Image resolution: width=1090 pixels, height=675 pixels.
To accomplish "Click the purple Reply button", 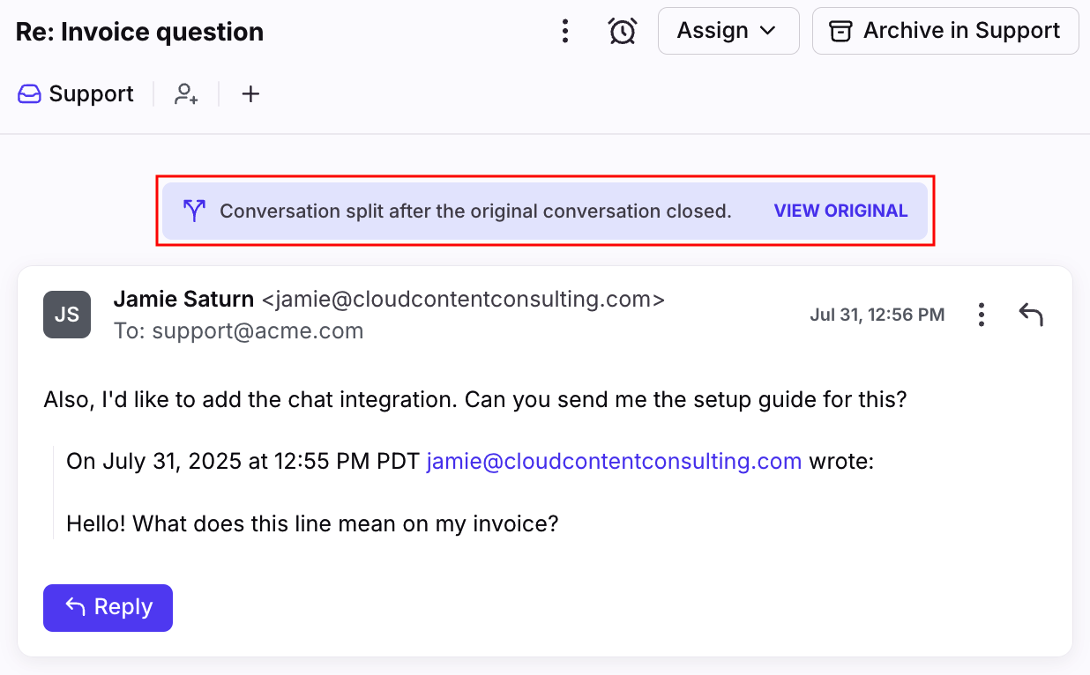I will (x=108, y=608).
